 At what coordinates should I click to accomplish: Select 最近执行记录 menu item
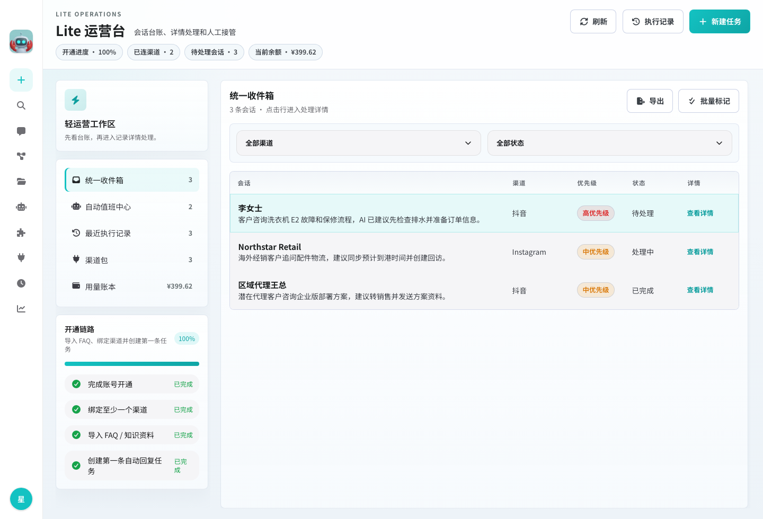point(132,233)
